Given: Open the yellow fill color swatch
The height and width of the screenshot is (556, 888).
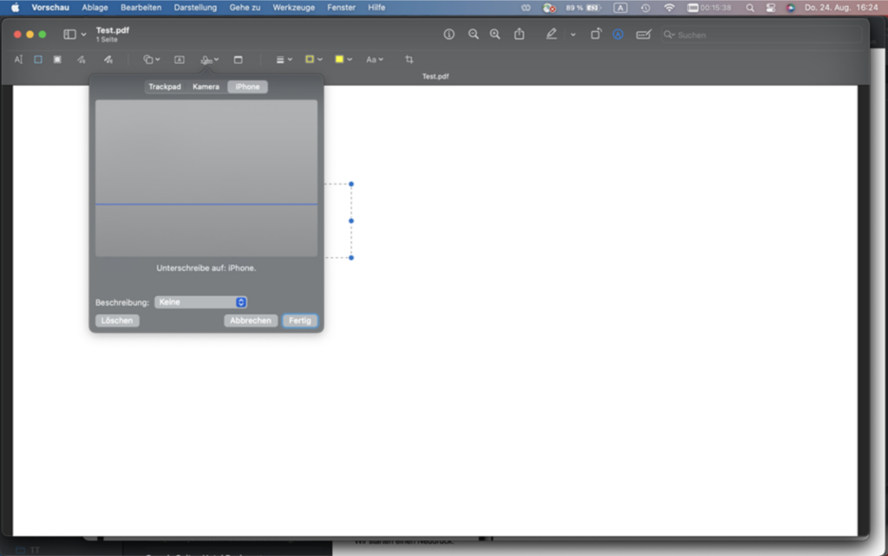Looking at the screenshot, I should (x=343, y=60).
